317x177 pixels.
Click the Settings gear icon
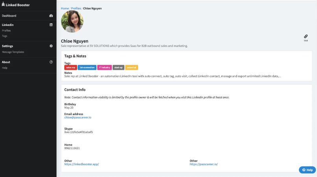(x=51, y=46)
